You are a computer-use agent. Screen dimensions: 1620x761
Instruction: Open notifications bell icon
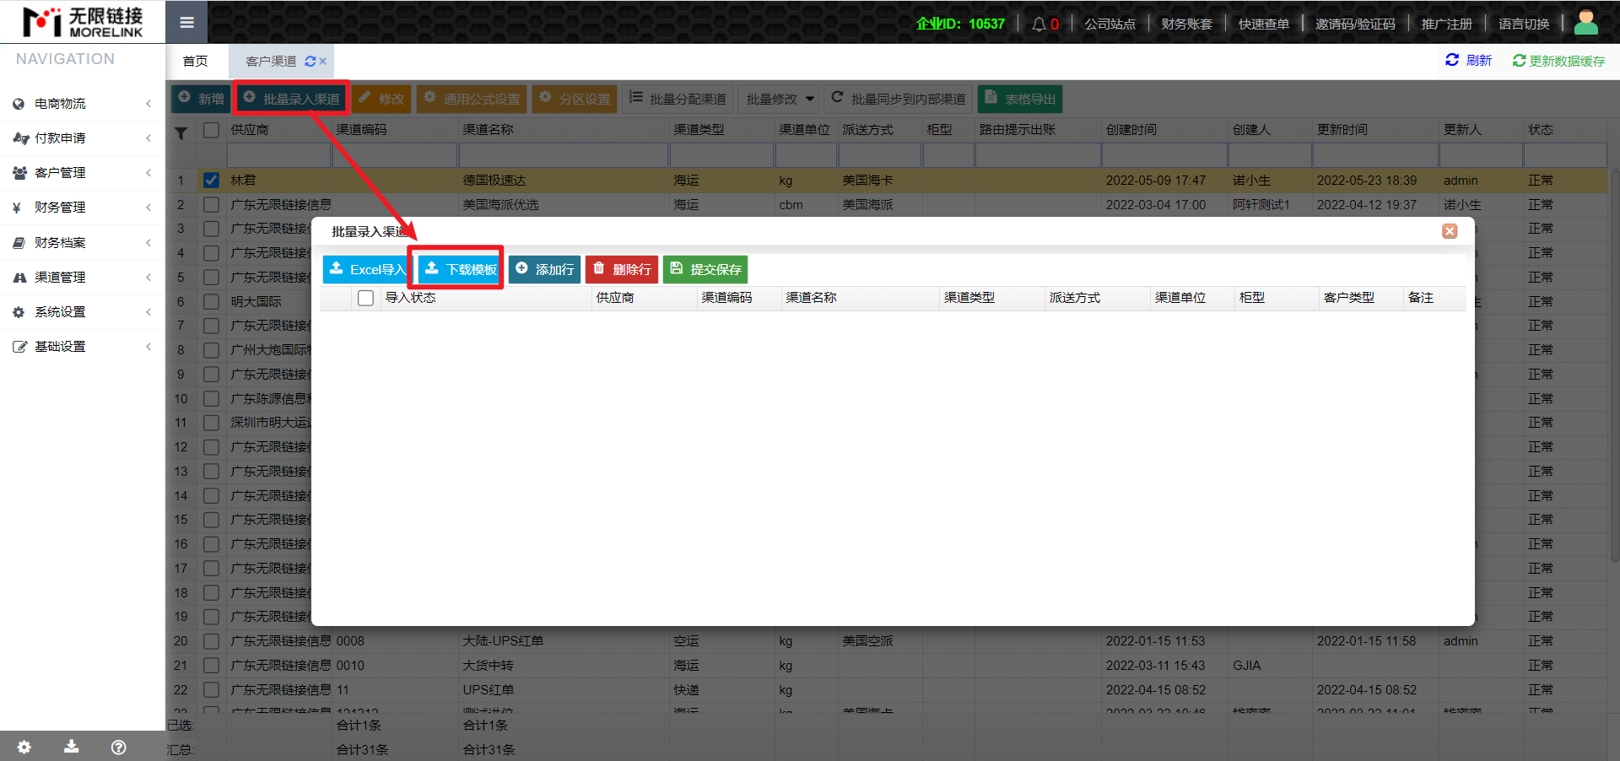1039,24
